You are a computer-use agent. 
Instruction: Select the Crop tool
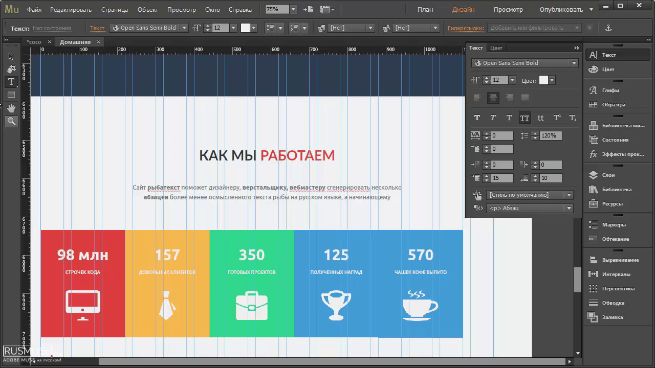11,69
